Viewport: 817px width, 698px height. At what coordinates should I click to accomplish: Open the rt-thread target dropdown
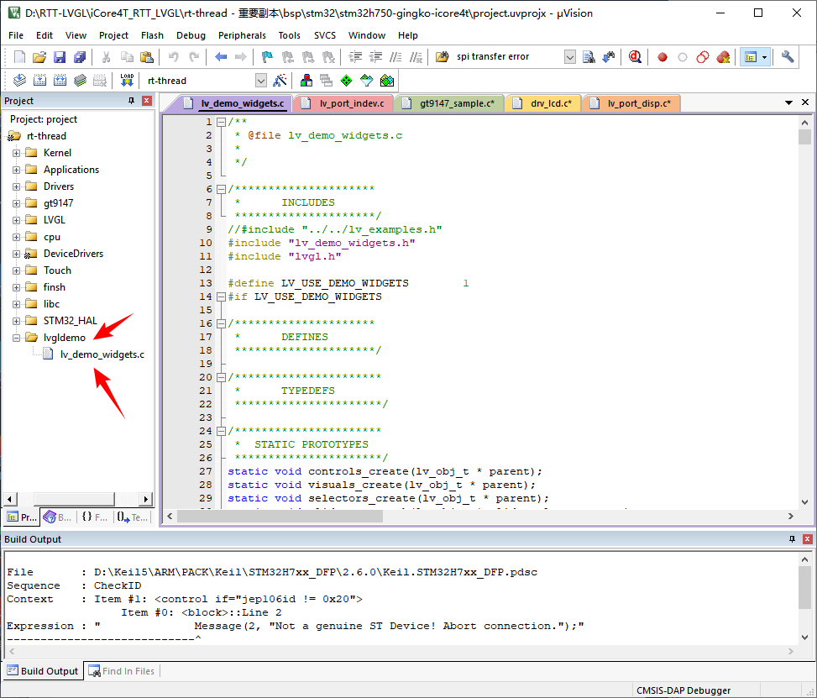tap(260, 81)
